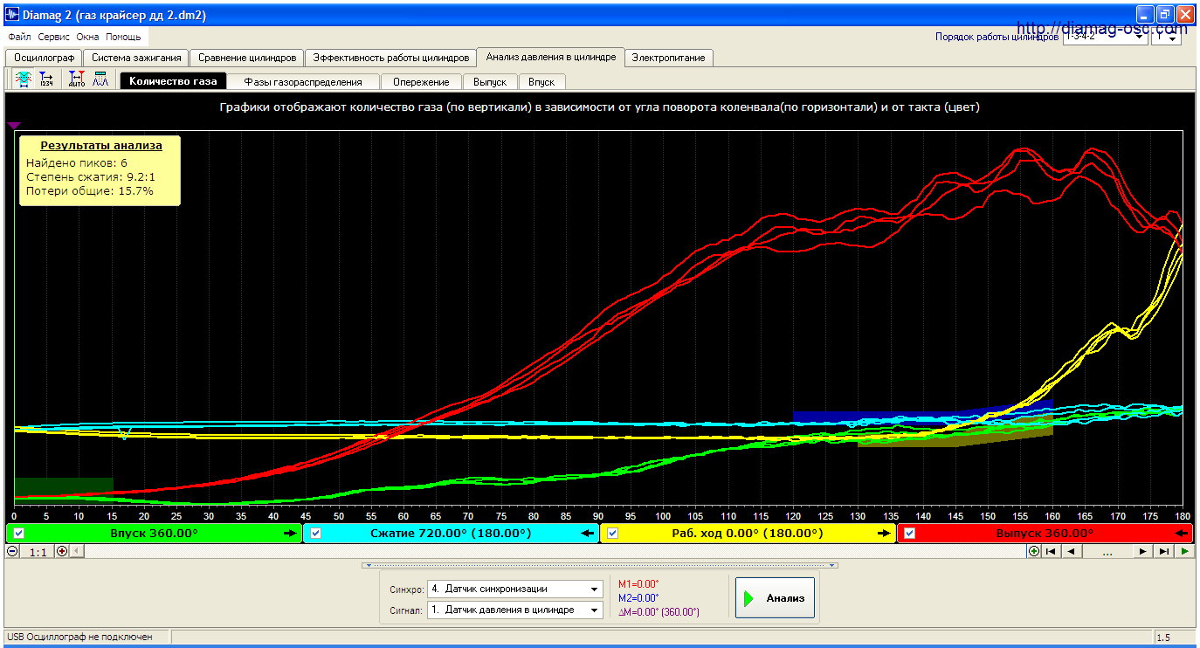
Task: Click the purple triangle marker above graph
Action: point(14,126)
